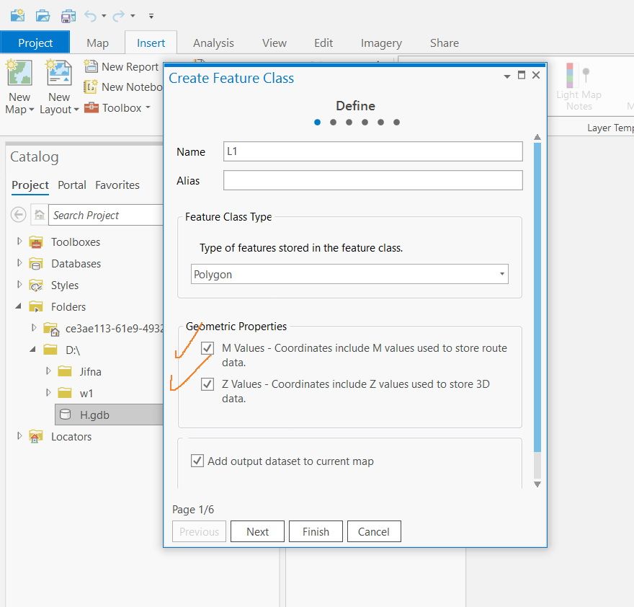This screenshot has width=634, height=607.
Task: Switch to the Edit ribbon tab
Action: point(323,43)
